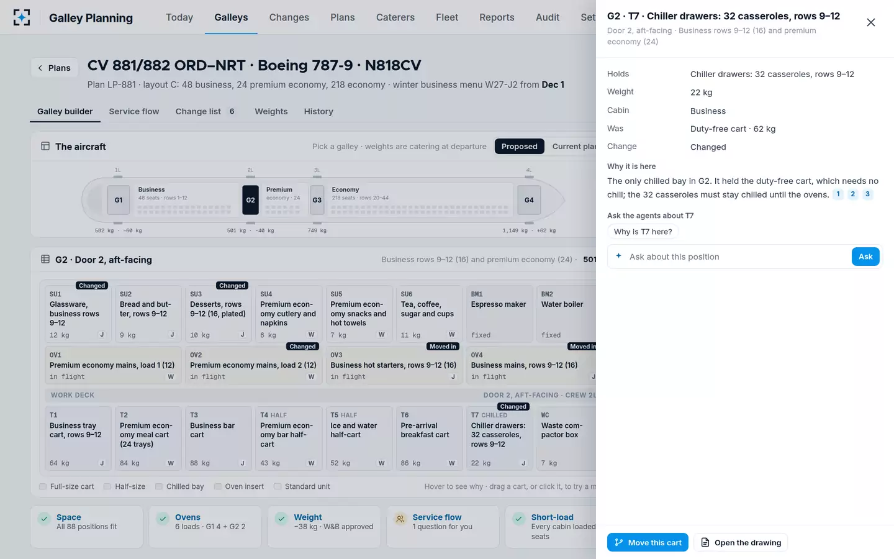Focus the Ask about this position field
894x559 pixels.
(738, 257)
